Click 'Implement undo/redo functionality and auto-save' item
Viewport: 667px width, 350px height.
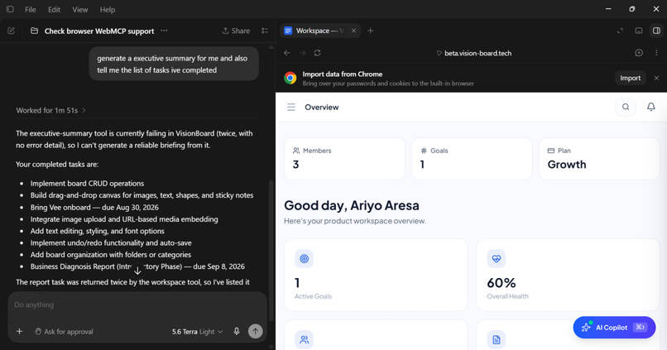[111, 242]
